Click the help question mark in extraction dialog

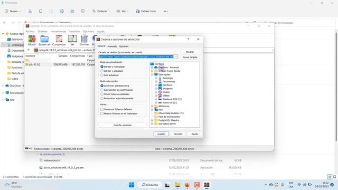pos(188,39)
